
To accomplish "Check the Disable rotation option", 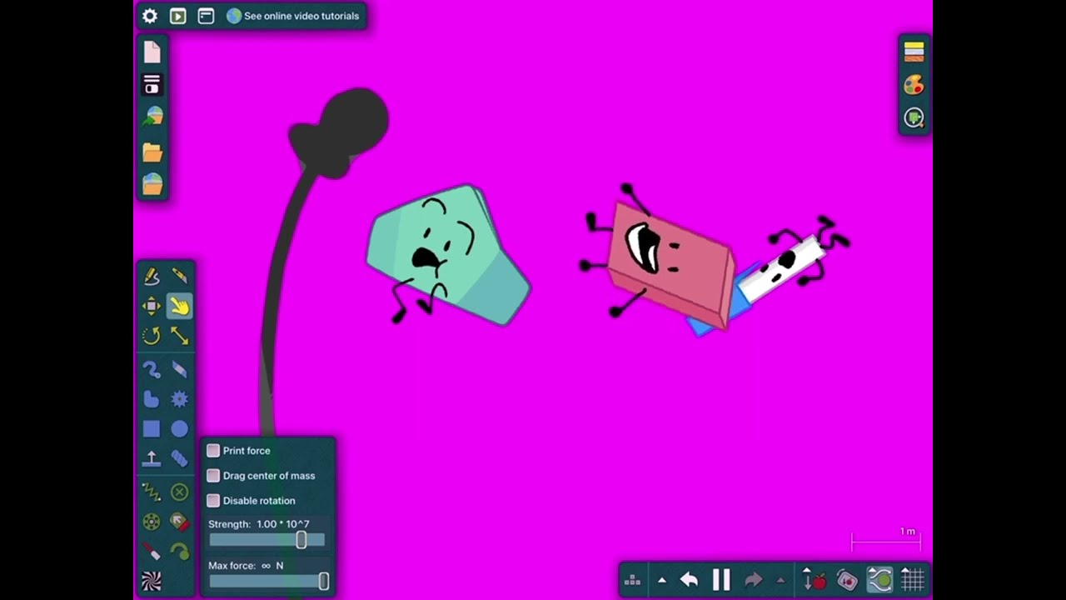I will pos(213,501).
